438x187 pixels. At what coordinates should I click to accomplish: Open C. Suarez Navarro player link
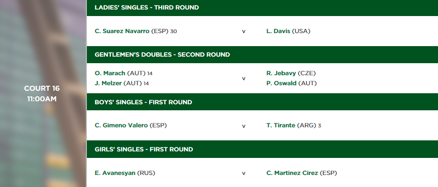(122, 31)
